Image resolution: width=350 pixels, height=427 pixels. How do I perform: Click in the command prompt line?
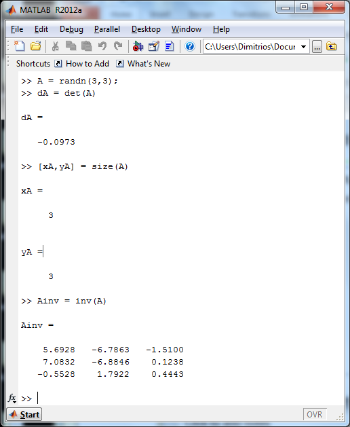click(x=180, y=398)
